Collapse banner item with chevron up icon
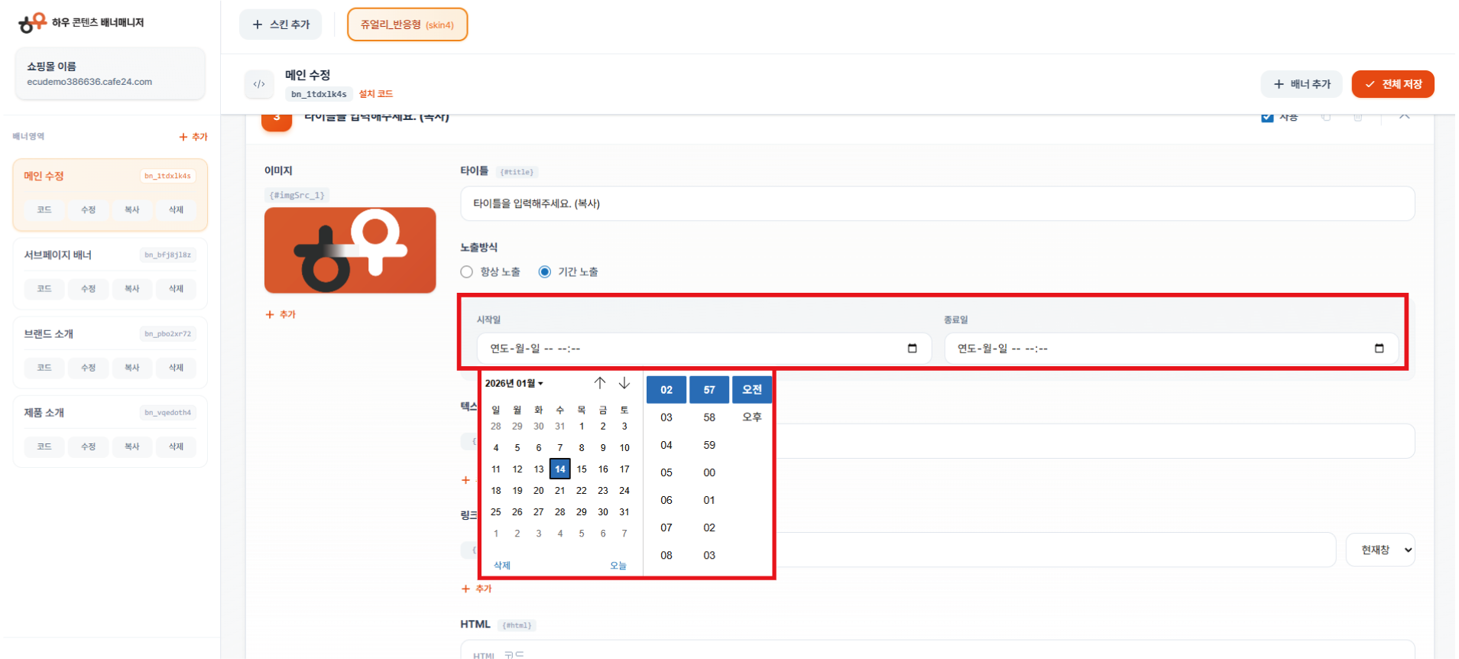Screen dimensions: 1459x659 tap(1404, 117)
